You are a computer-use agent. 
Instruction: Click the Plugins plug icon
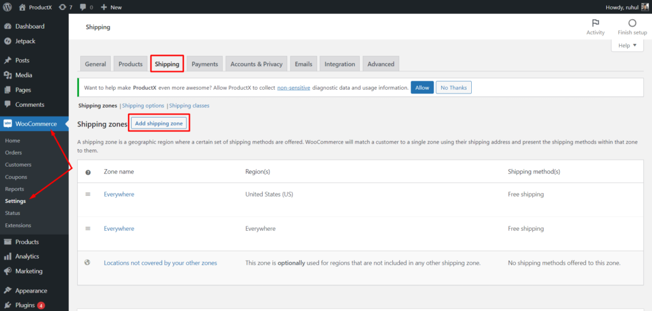point(8,305)
